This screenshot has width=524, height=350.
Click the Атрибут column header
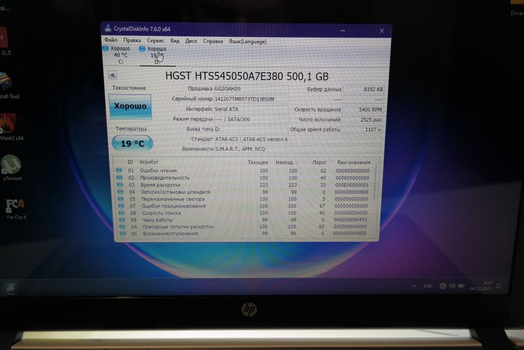(149, 162)
